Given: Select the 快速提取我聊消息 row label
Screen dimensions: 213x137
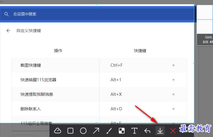Looking at the screenshot, I should [x=37, y=94].
